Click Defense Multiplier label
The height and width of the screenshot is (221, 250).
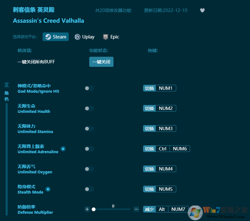[35, 212]
